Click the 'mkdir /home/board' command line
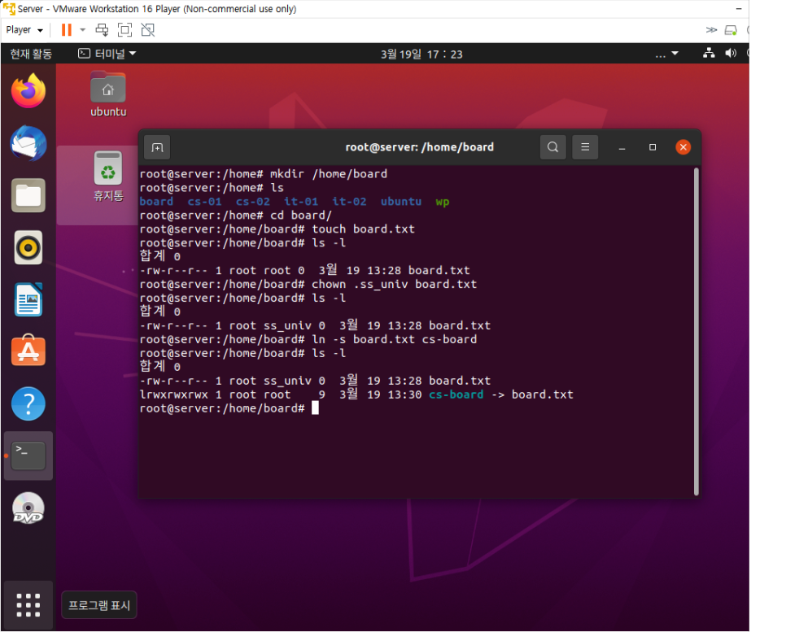 click(x=329, y=174)
